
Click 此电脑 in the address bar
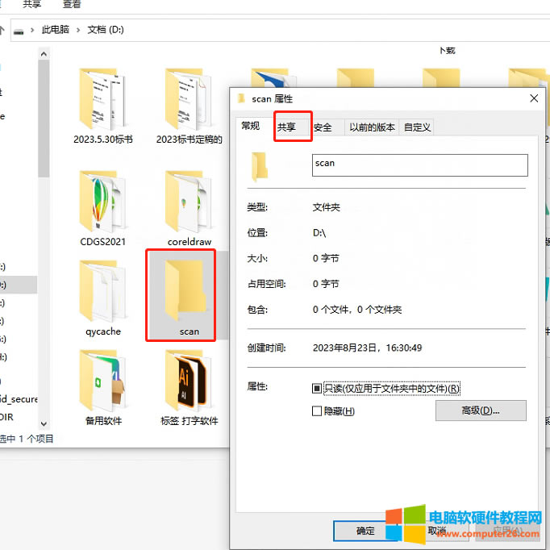[x=55, y=30]
